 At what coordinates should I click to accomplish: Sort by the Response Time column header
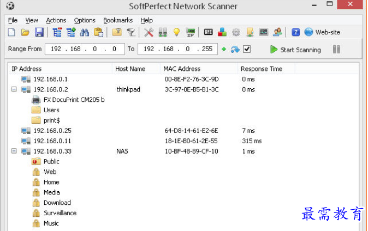pos(266,69)
